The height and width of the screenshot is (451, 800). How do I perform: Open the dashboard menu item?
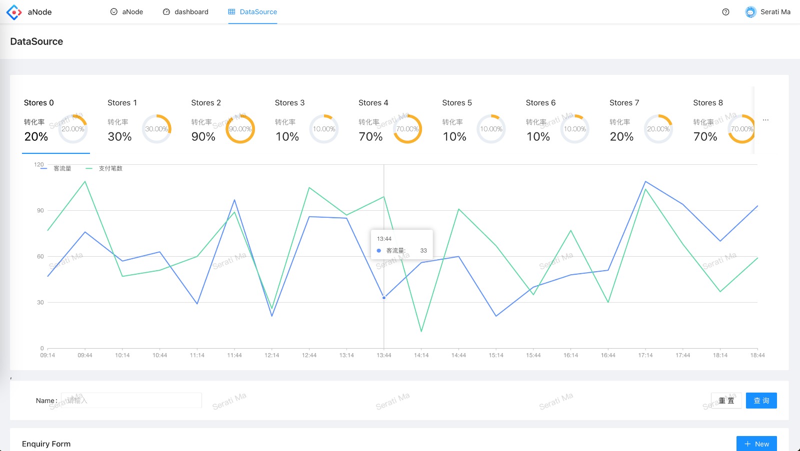(x=185, y=12)
